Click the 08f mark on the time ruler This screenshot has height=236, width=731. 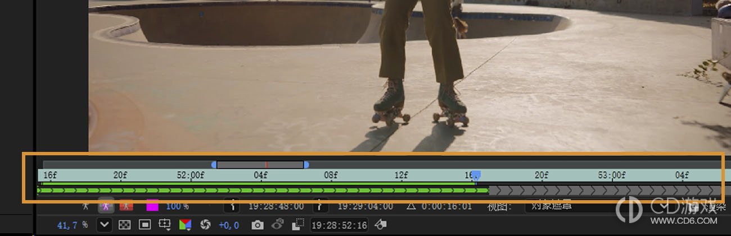pos(331,175)
